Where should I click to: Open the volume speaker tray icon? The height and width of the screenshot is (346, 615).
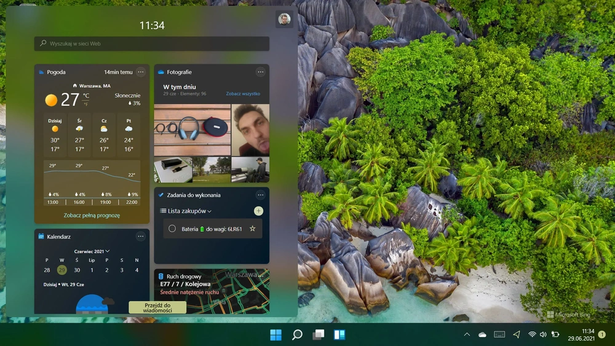click(x=543, y=334)
